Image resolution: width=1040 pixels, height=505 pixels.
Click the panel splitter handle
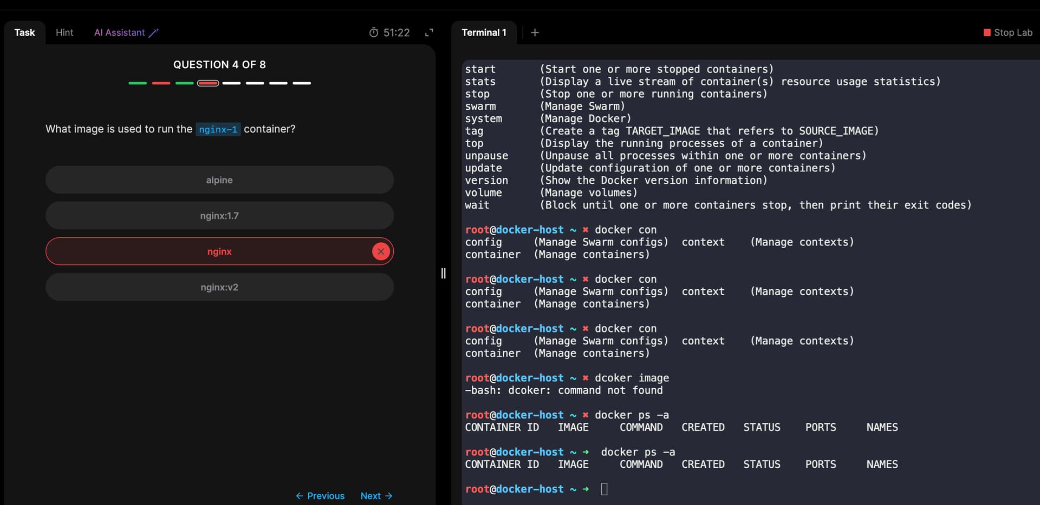[x=443, y=273]
